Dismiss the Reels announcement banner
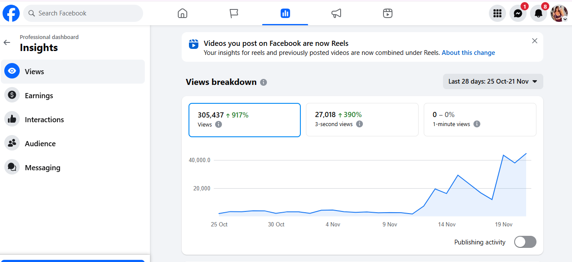Image resolution: width=572 pixels, height=262 pixels. pos(534,41)
